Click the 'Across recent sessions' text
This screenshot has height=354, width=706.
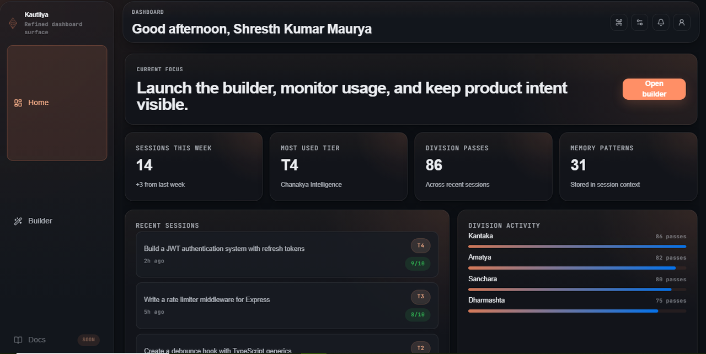pos(457,185)
